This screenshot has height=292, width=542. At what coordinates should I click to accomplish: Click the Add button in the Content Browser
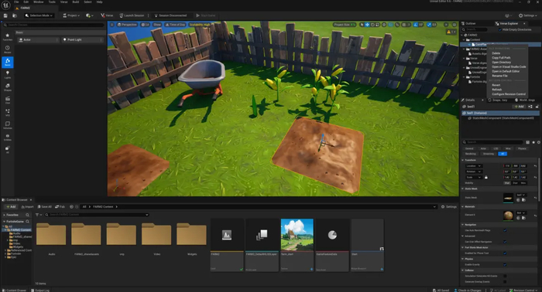[11, 207]
